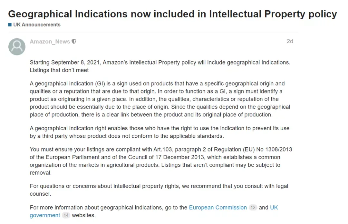Image resolution: width=348 pixels, height=224 pixels.
Task: Click the 14 click-count badge
Action: (x=66, y=215)
